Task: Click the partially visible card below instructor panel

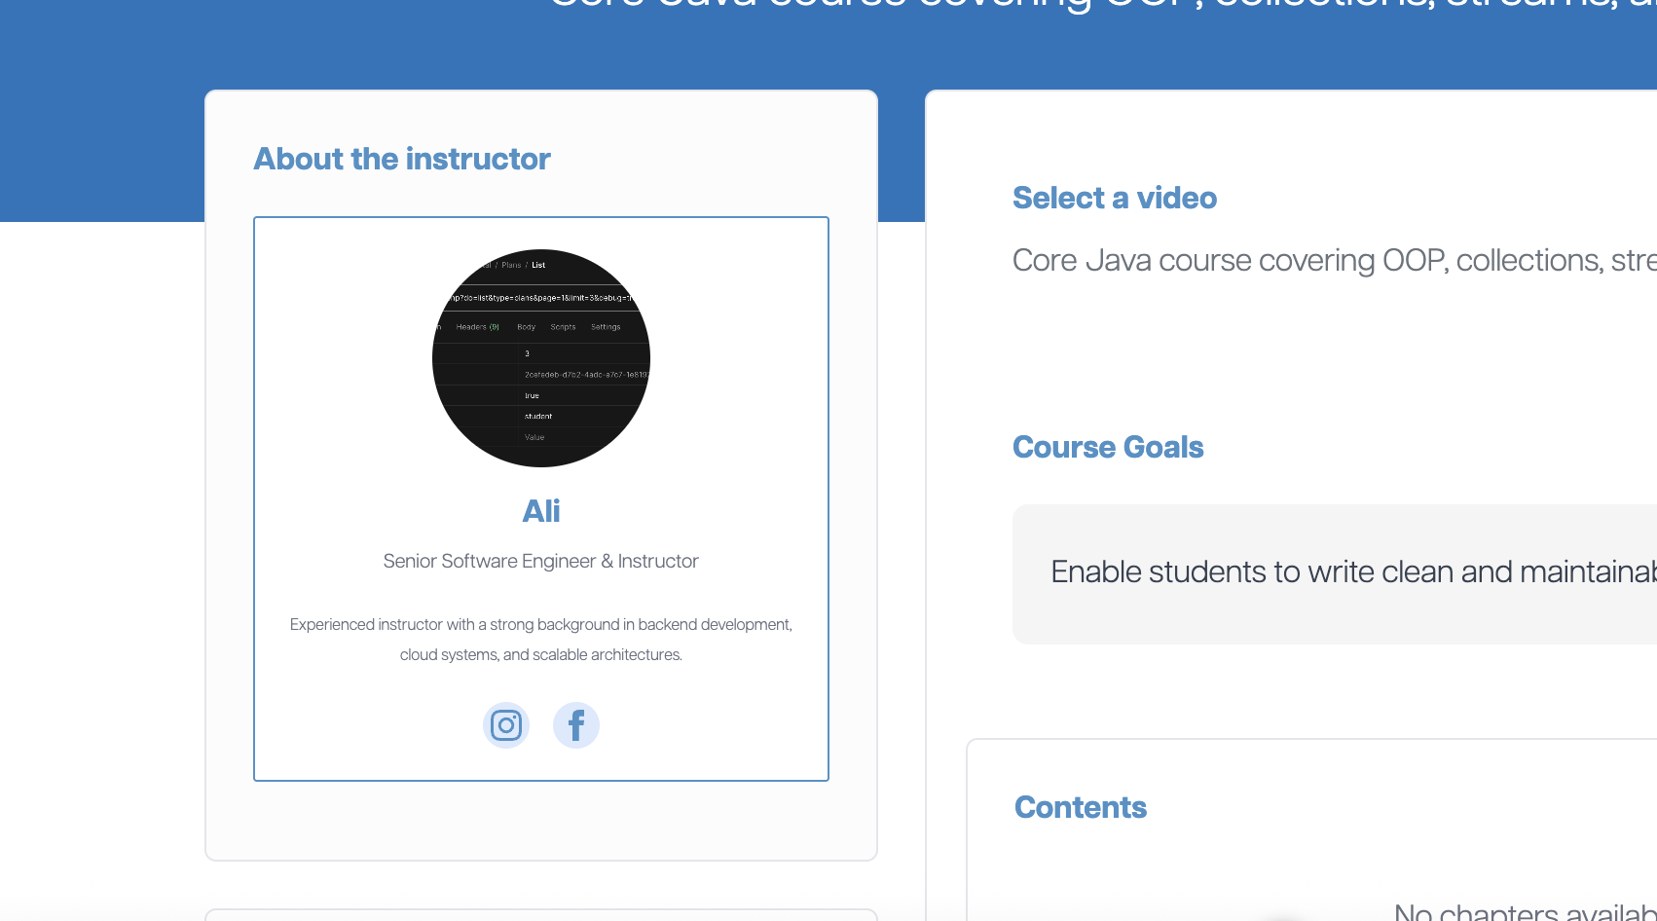Action: pos(541,915)
